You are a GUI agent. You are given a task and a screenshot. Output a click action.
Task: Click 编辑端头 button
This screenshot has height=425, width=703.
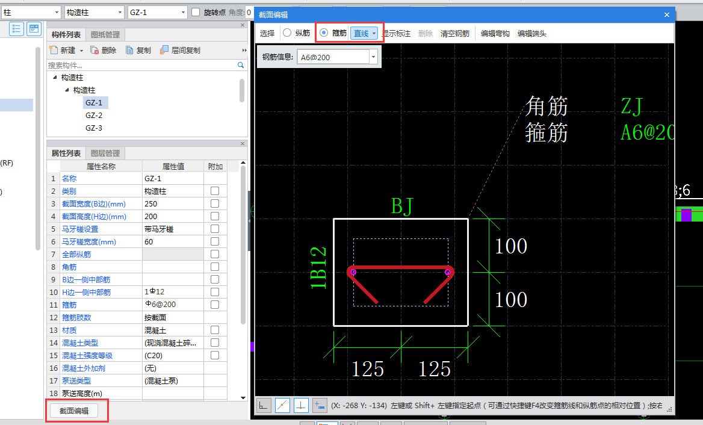pyautogui.click(x=531, y=33)
